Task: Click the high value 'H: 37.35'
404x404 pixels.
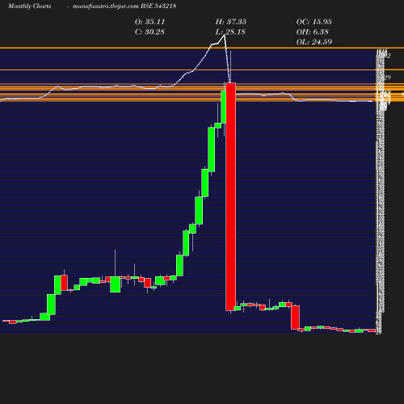Action: [231, 22]
